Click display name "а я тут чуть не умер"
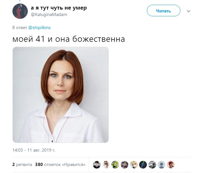This screenshot has height=173, width=203. click(59, 8)
